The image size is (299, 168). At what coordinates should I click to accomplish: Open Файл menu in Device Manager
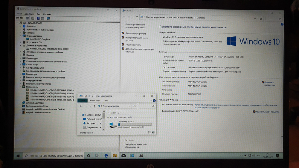click(19, 14)
